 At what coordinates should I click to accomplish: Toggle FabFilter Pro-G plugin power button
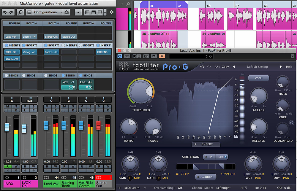tap(120, 56)
